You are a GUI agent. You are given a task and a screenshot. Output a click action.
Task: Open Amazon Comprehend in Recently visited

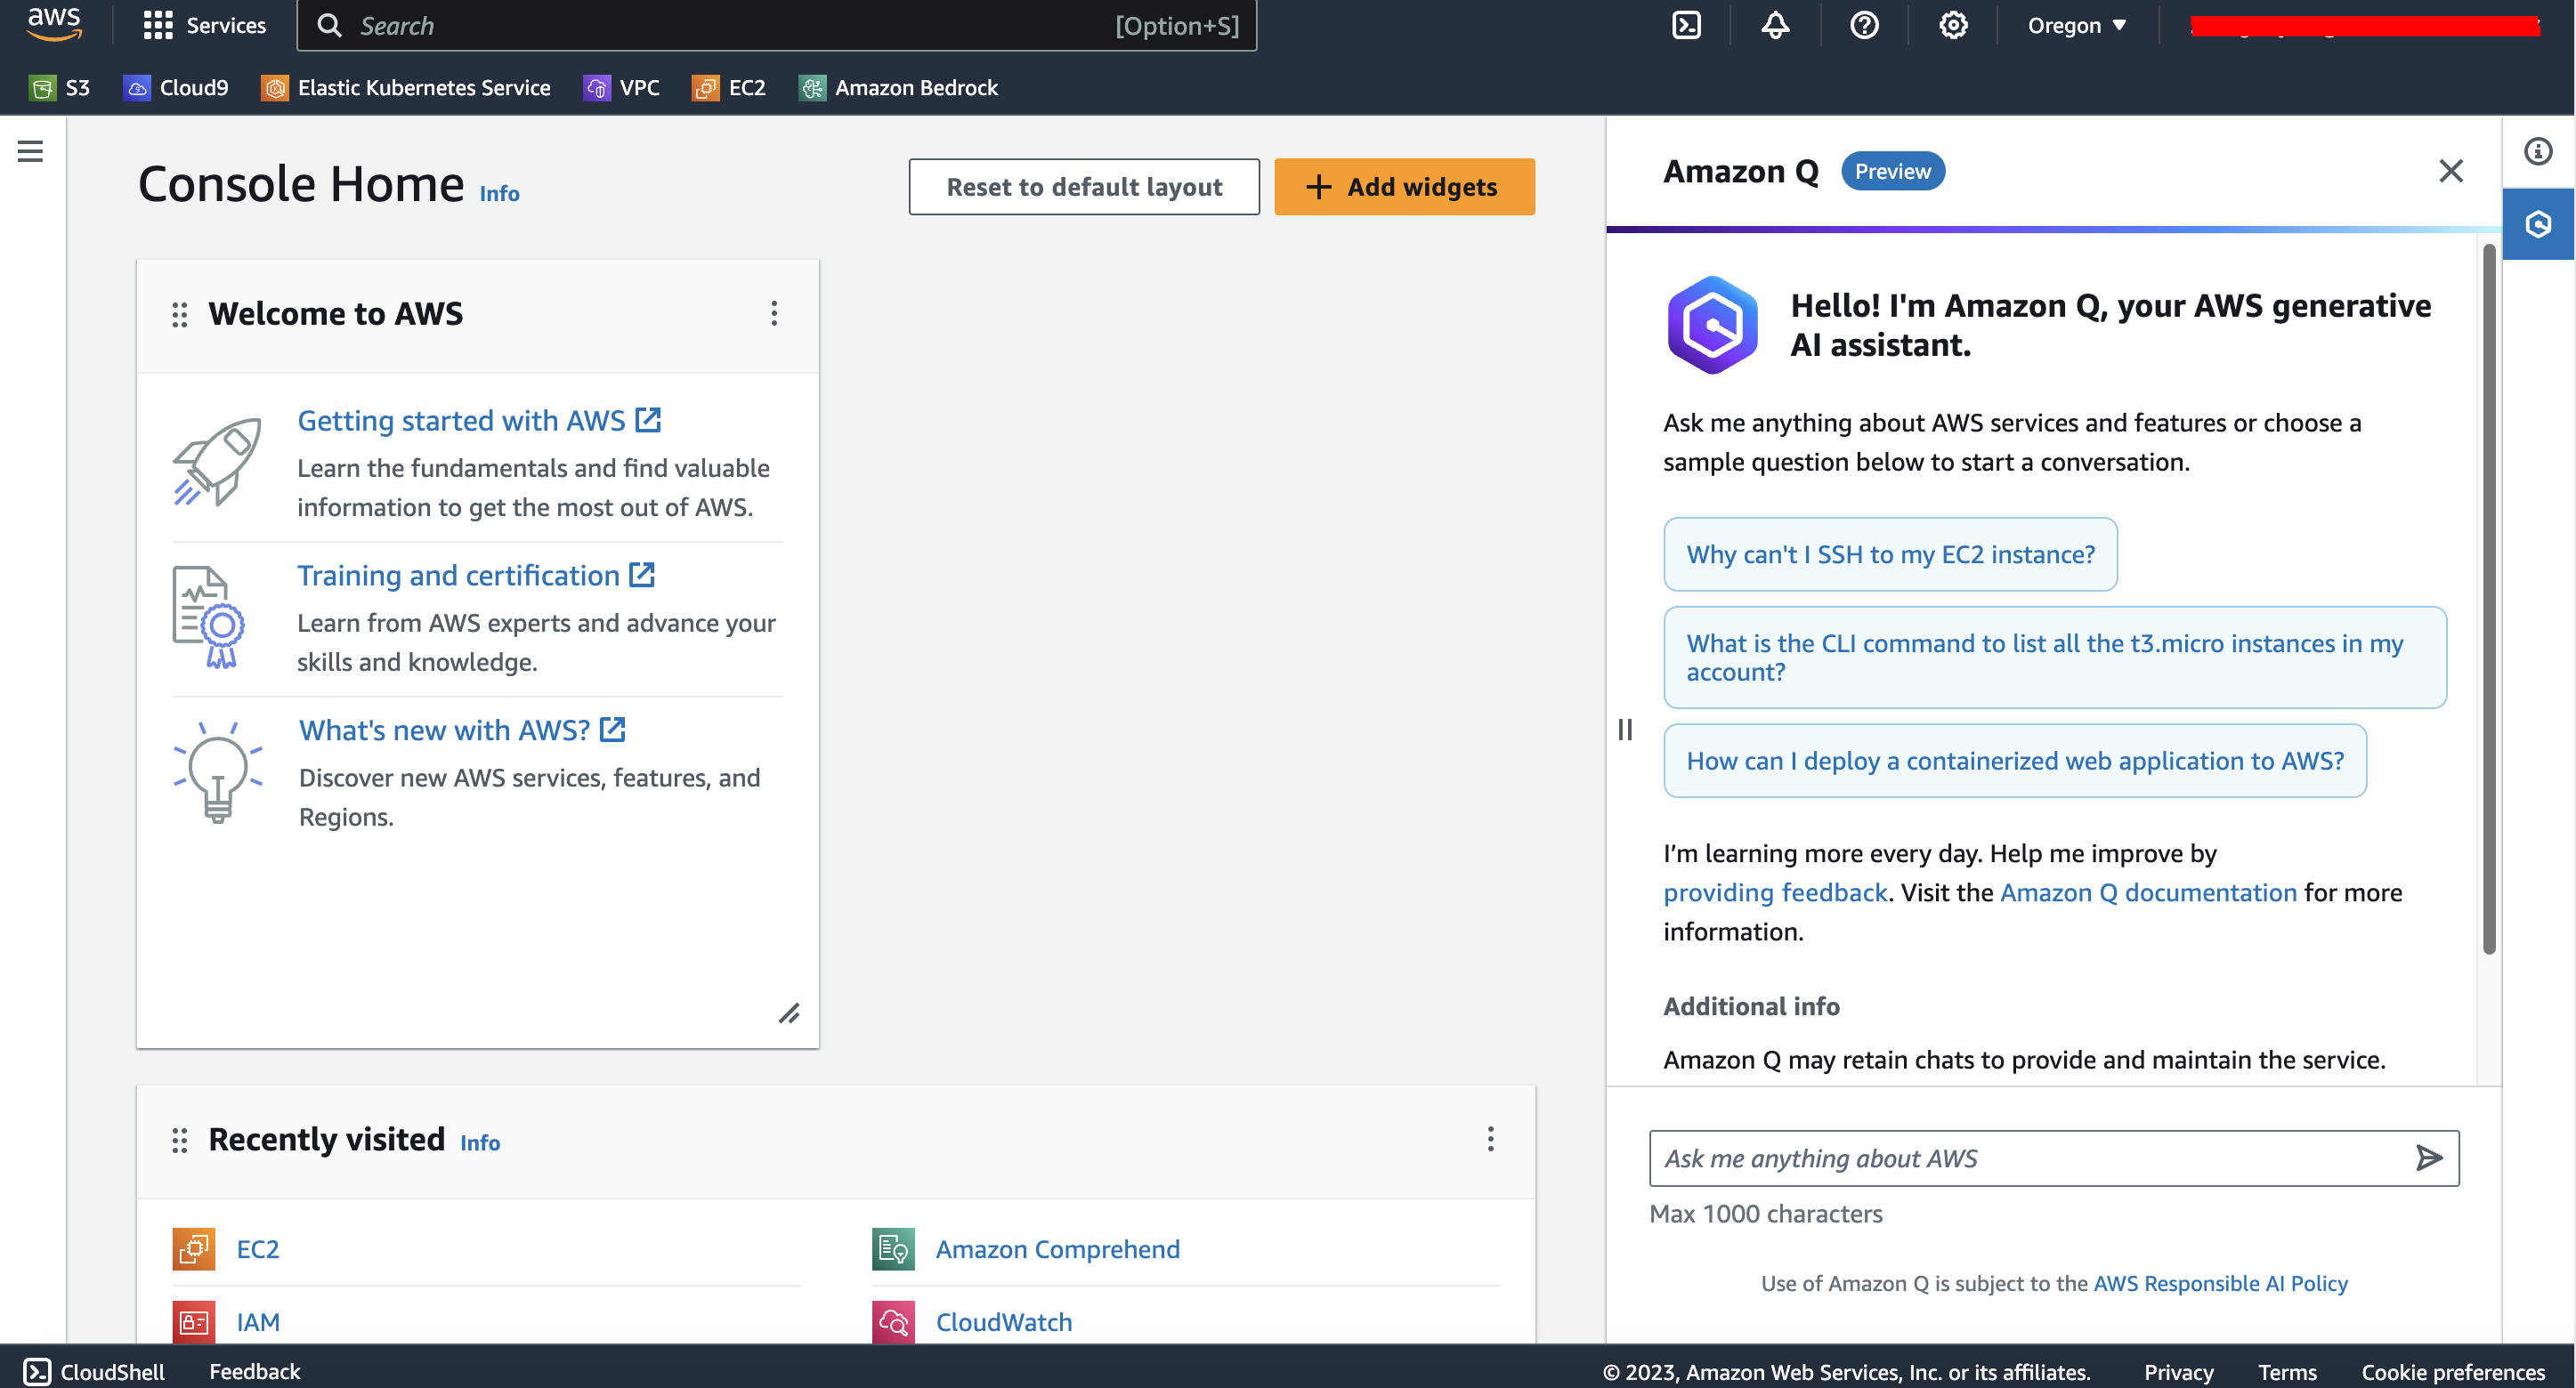click(1058, 1249)
